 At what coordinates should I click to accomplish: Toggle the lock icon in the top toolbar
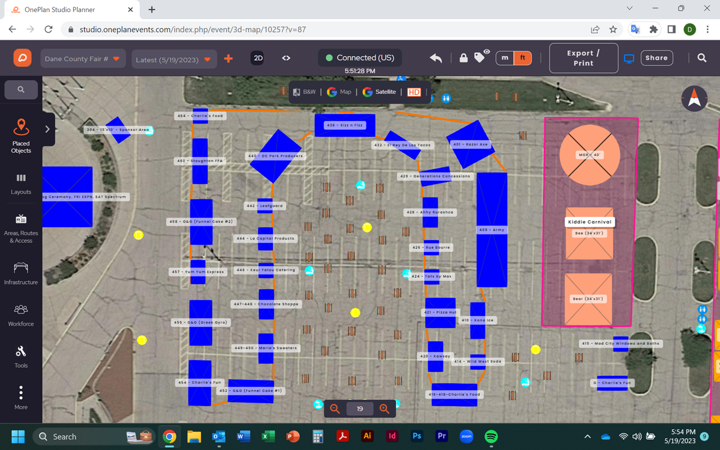click(463, 57)
